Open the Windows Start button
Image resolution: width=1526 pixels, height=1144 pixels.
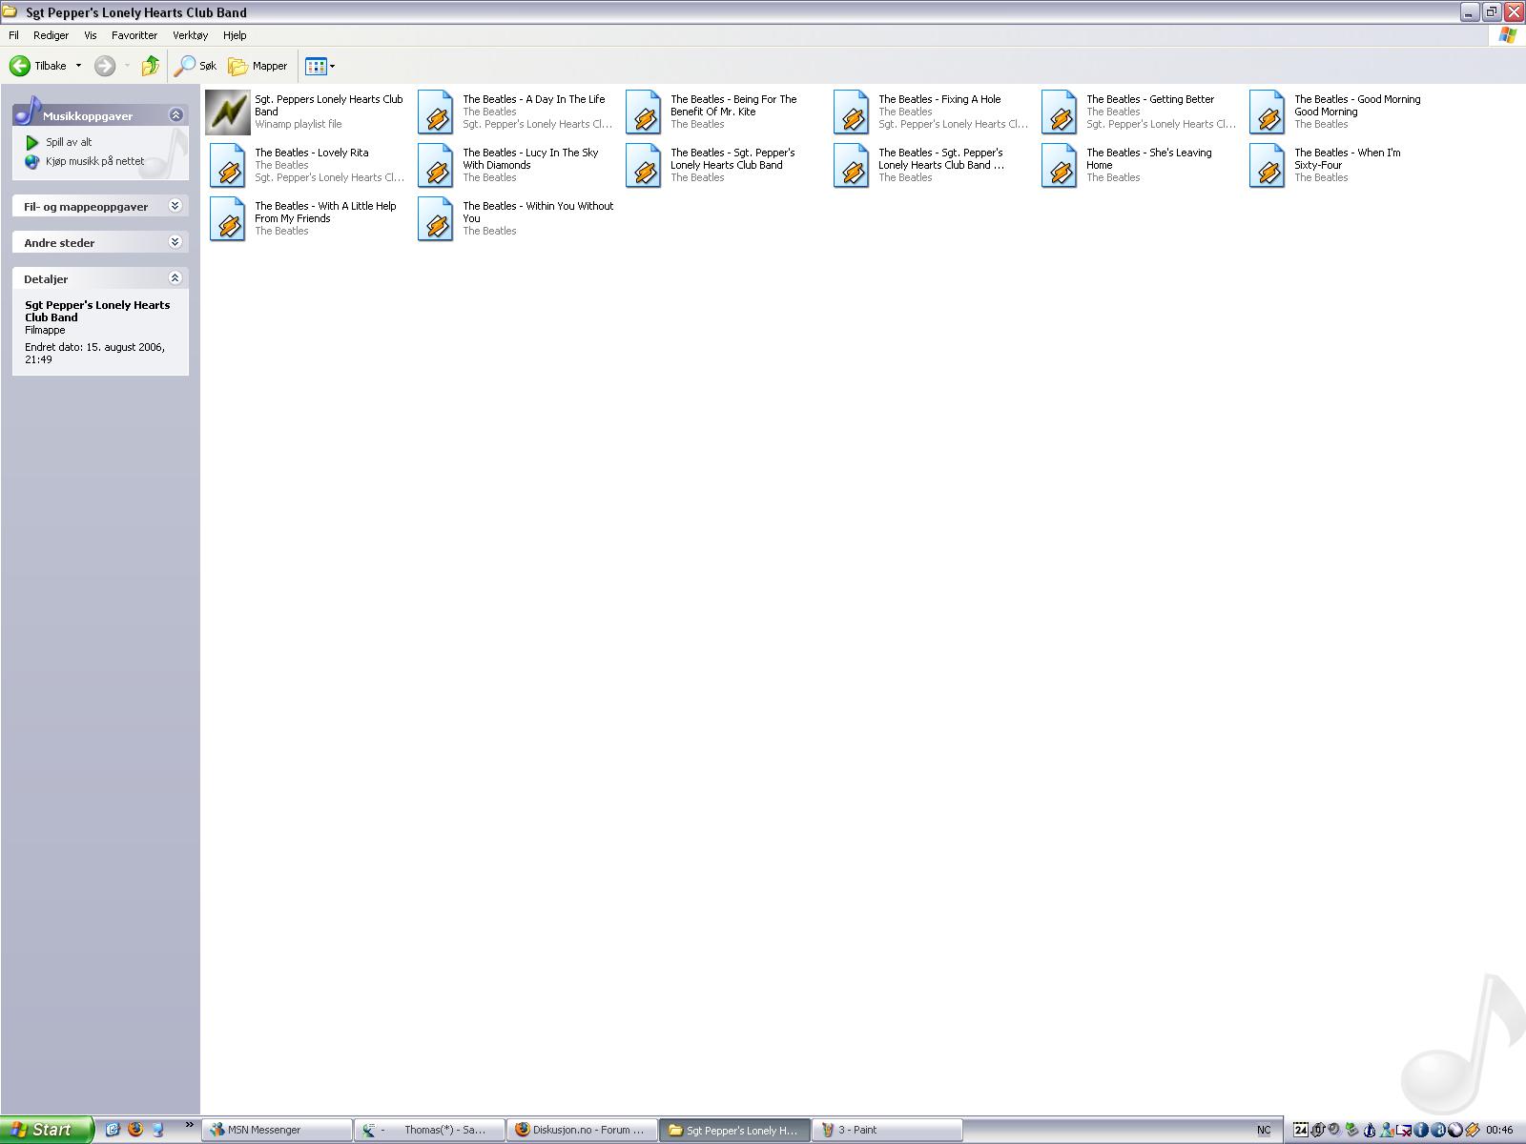pyautogui.click(x=47, y=1130)
